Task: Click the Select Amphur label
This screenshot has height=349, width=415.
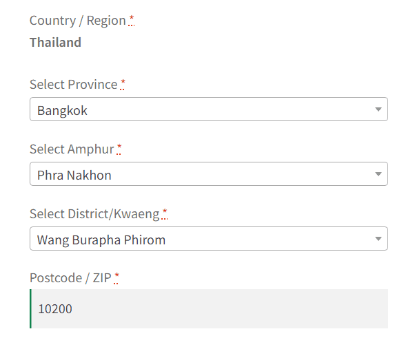Action: 71,149
